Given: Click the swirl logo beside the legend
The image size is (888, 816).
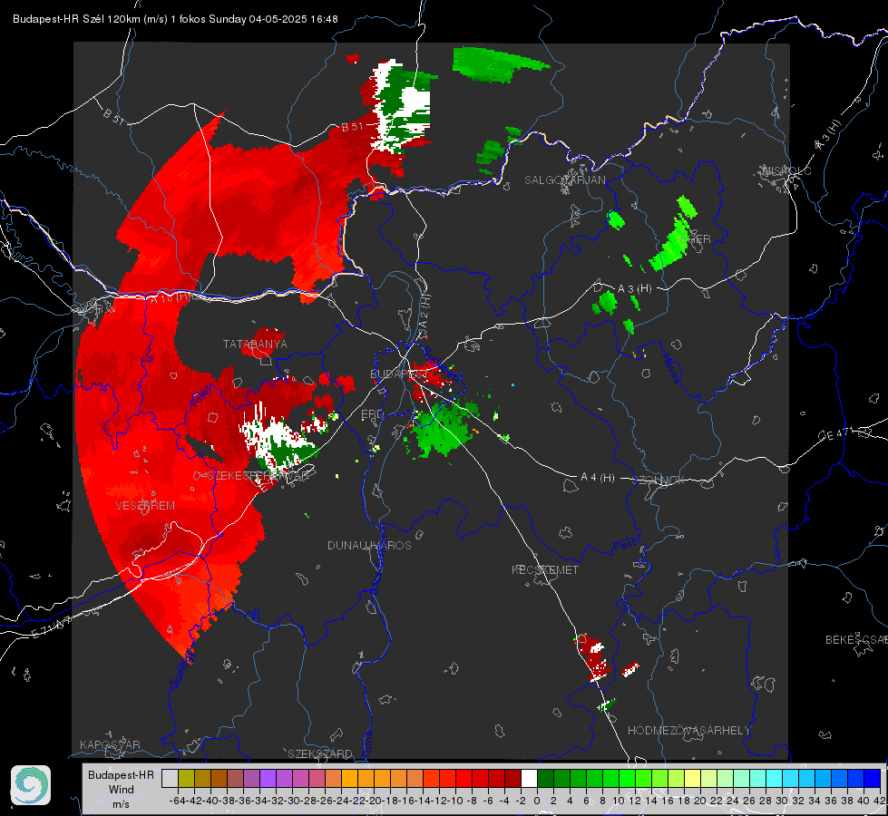Looking at the screenshot, I should (x=31, y=785).
